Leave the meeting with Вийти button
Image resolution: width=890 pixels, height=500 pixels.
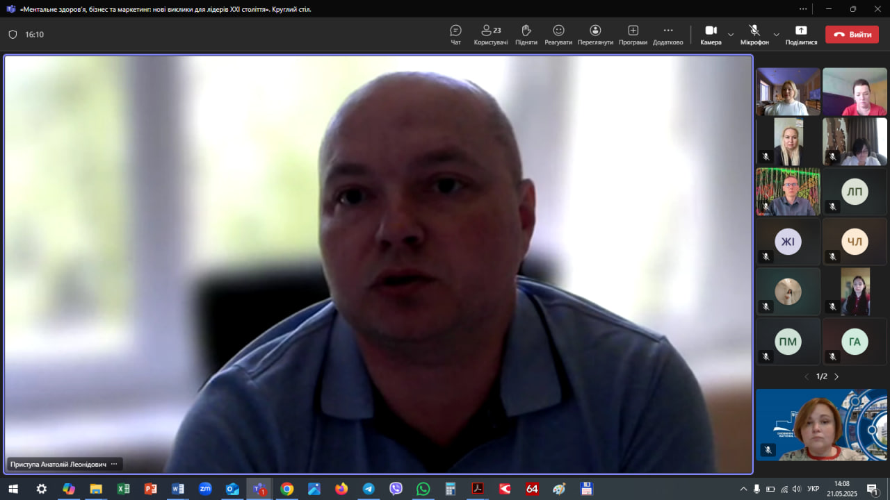point(852,35)
